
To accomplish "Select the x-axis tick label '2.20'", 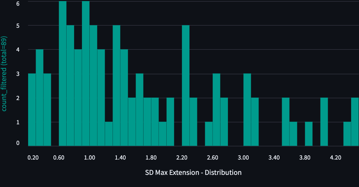I will coord(182,157).
